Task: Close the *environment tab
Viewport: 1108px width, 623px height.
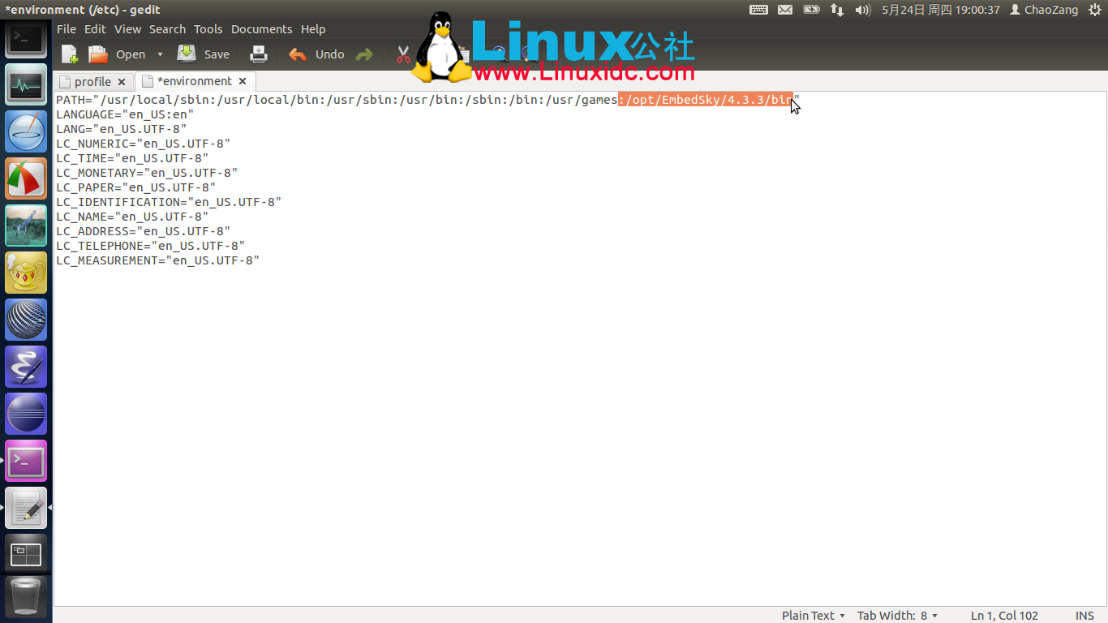Action: 243,81
